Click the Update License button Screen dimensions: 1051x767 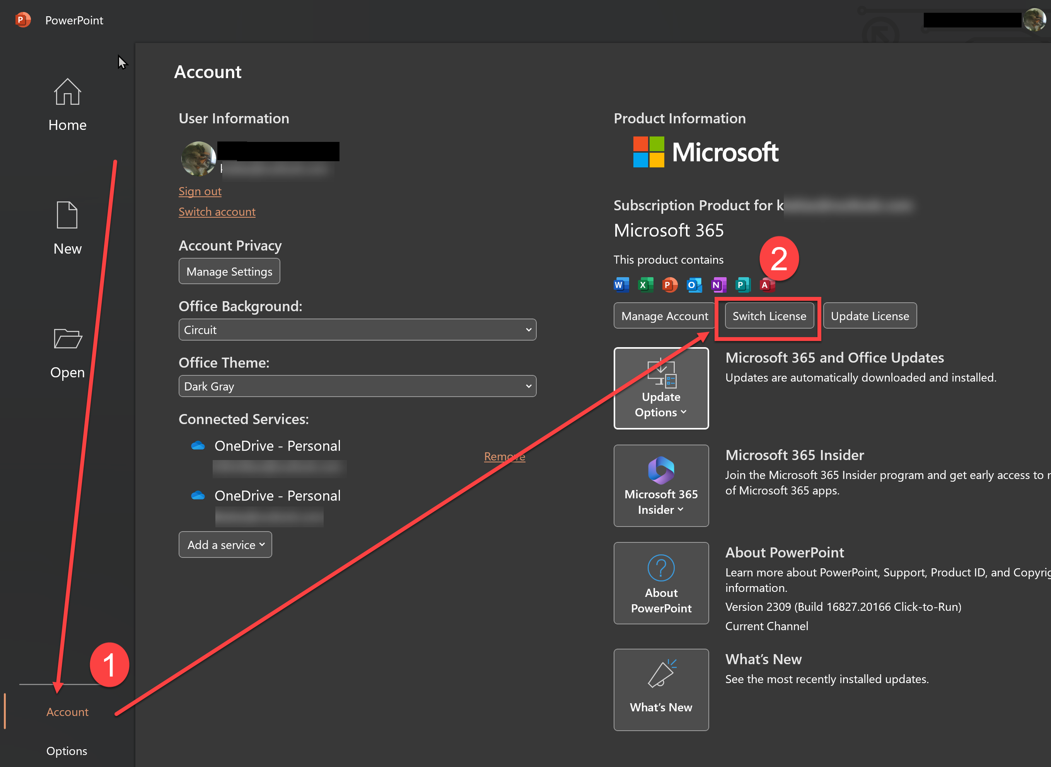click(870, 316)
